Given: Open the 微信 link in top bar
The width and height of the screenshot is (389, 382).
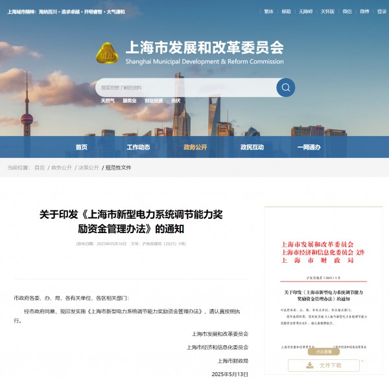Looking at the screenshot, I should [347, 12].
